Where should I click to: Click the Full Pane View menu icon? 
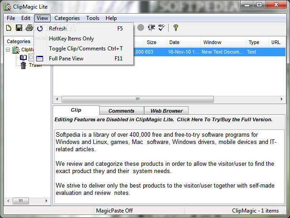click(39, 59)
